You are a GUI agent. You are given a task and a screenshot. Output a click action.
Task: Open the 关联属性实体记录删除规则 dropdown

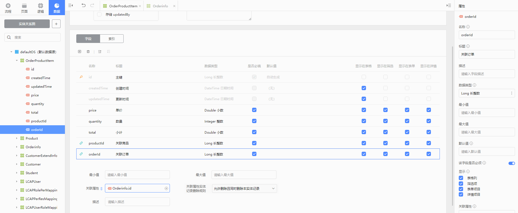point(244,188)
